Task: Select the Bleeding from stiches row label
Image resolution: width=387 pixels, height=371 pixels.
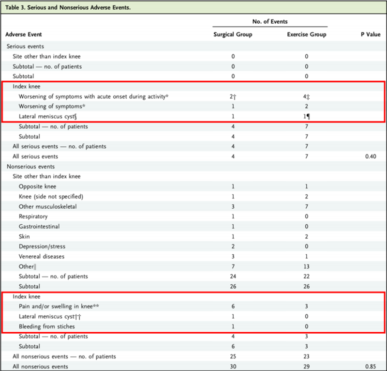Action: pos(46,327)
